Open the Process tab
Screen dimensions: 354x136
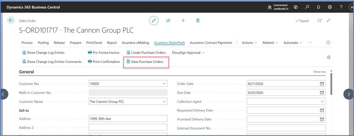[x=27, y=42]
